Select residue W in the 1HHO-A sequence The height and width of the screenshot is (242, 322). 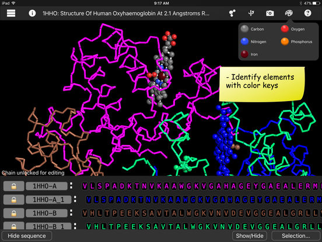(x=181, y=186)
